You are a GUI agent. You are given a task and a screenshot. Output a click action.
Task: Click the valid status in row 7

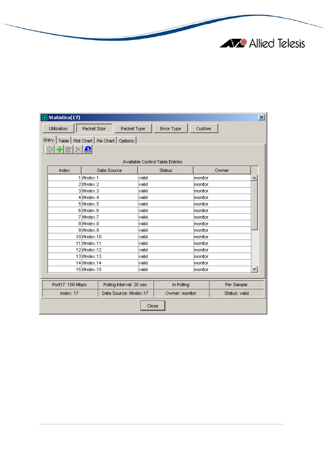pyautogui.click(x=166, y=217)
